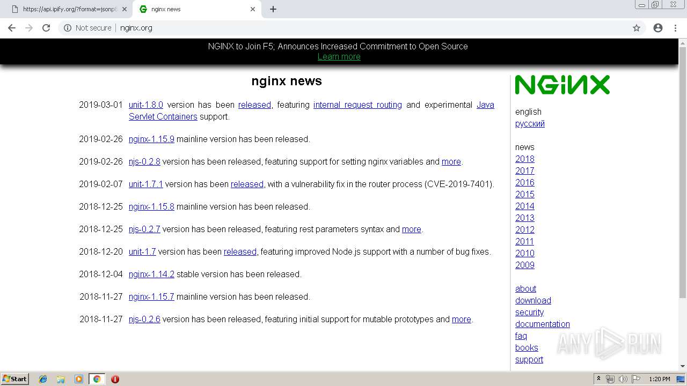Open a new tab with plus button
The height and width of the screenshot is (386, 687).
point(273,9)
